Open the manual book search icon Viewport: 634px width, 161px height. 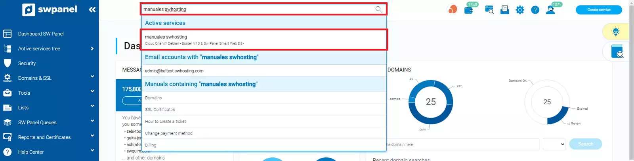(617, 51)
